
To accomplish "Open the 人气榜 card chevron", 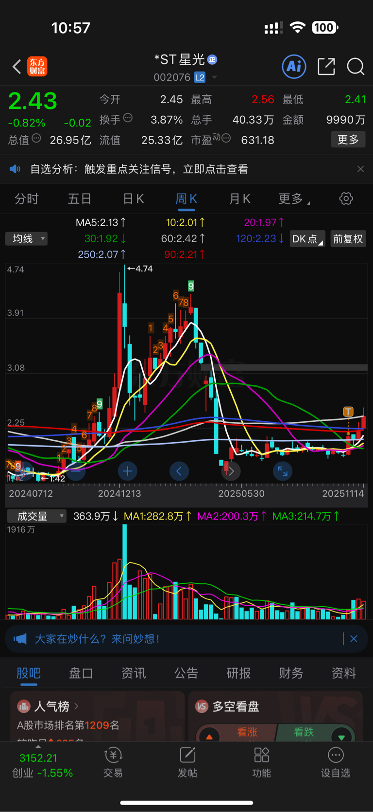I will (x=77, y=705).
